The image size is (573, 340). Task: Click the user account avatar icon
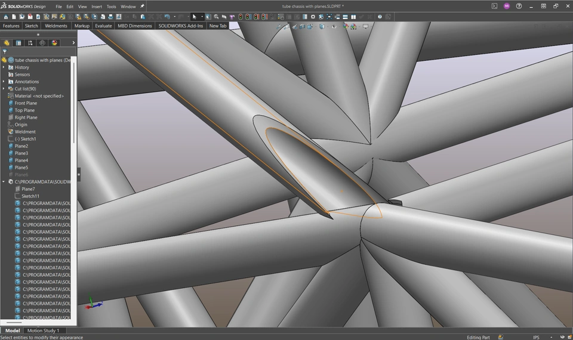click(x=507, y=6)
